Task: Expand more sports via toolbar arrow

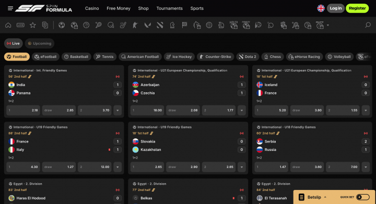Action: coord(328,25)
